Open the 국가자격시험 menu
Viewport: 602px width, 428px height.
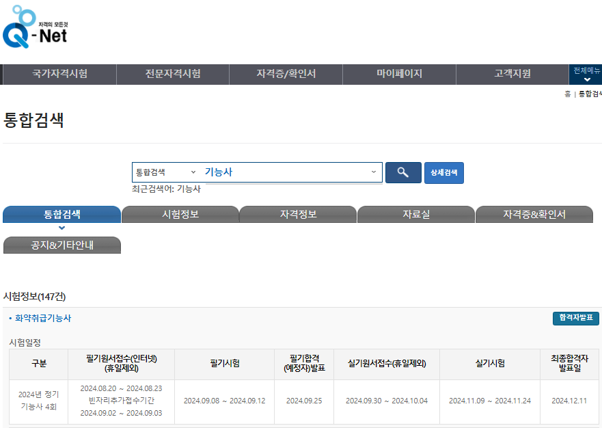pyautogui.click(x=60, y=74)
